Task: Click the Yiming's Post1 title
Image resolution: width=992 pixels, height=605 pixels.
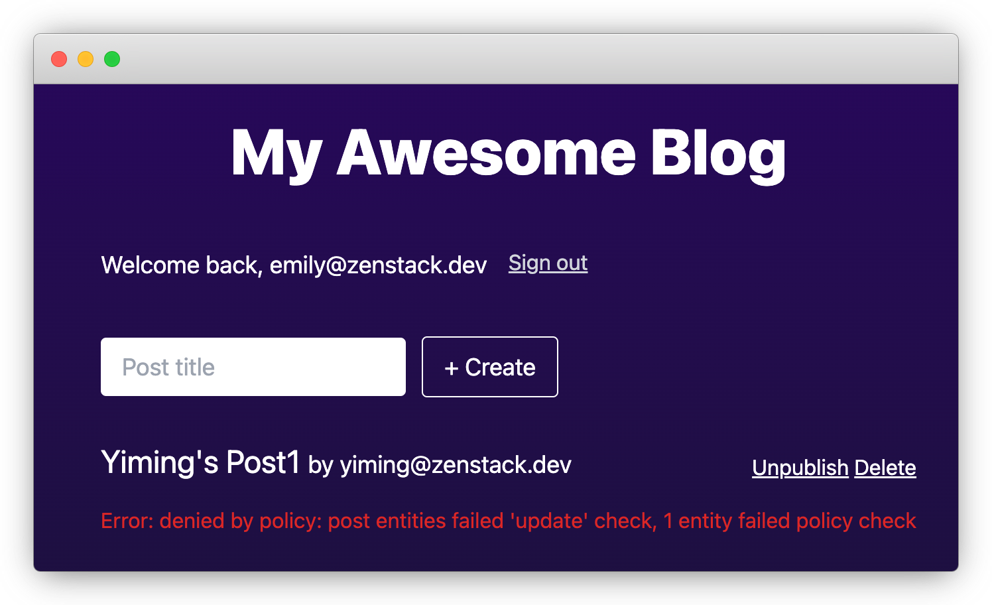Action: (x=200, y=462)
